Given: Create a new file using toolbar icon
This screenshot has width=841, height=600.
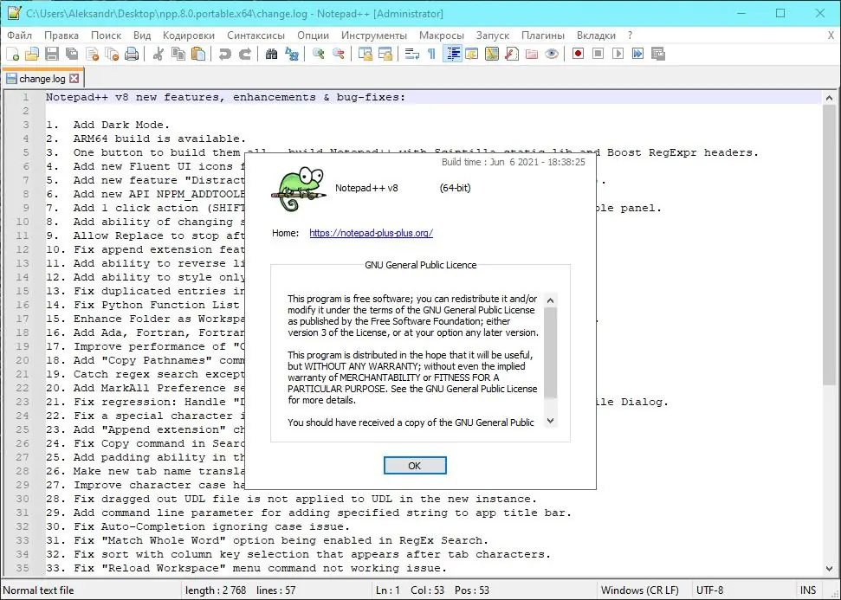Looking at the screenshot, I should 12,53.
